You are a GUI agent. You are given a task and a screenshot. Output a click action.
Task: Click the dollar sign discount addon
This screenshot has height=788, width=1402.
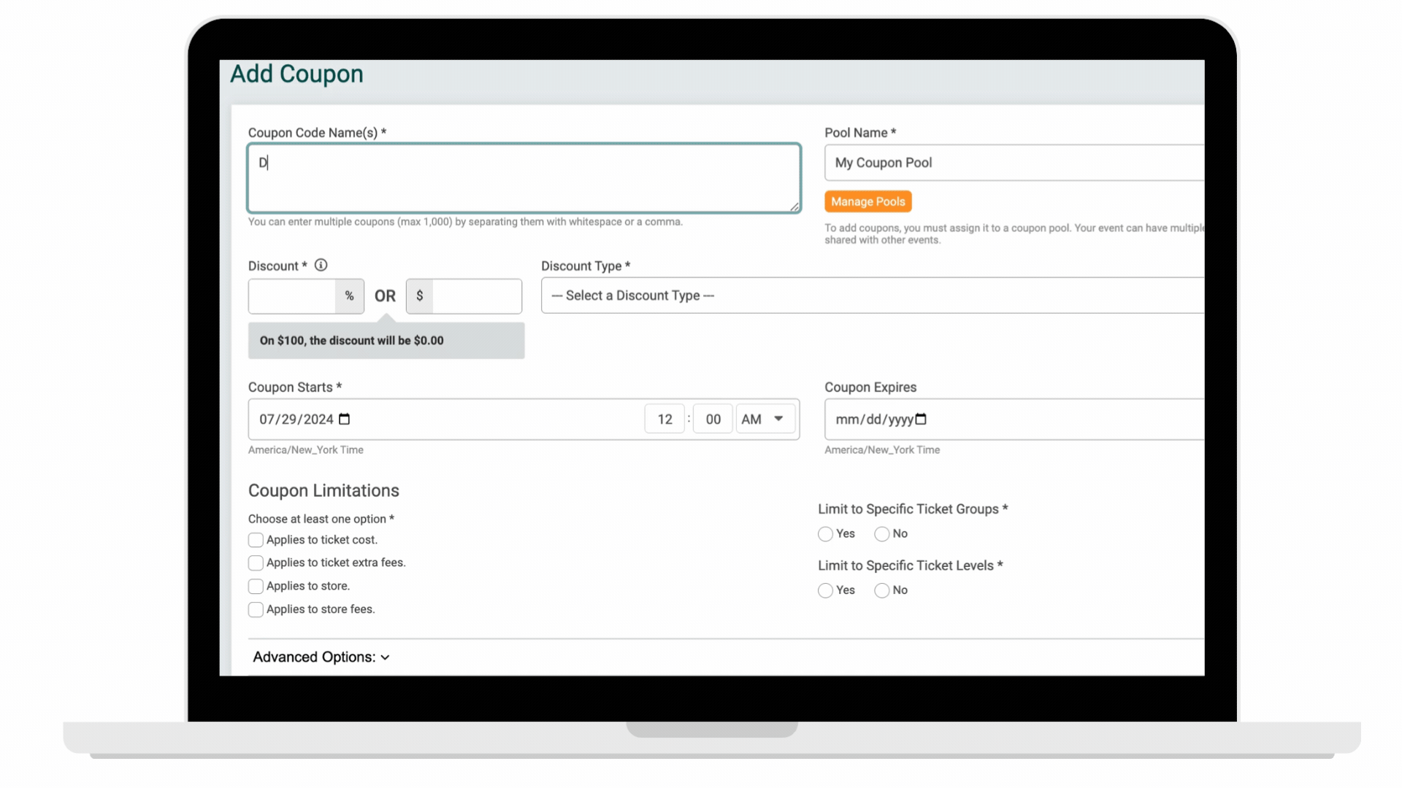[x=419, y=296]
